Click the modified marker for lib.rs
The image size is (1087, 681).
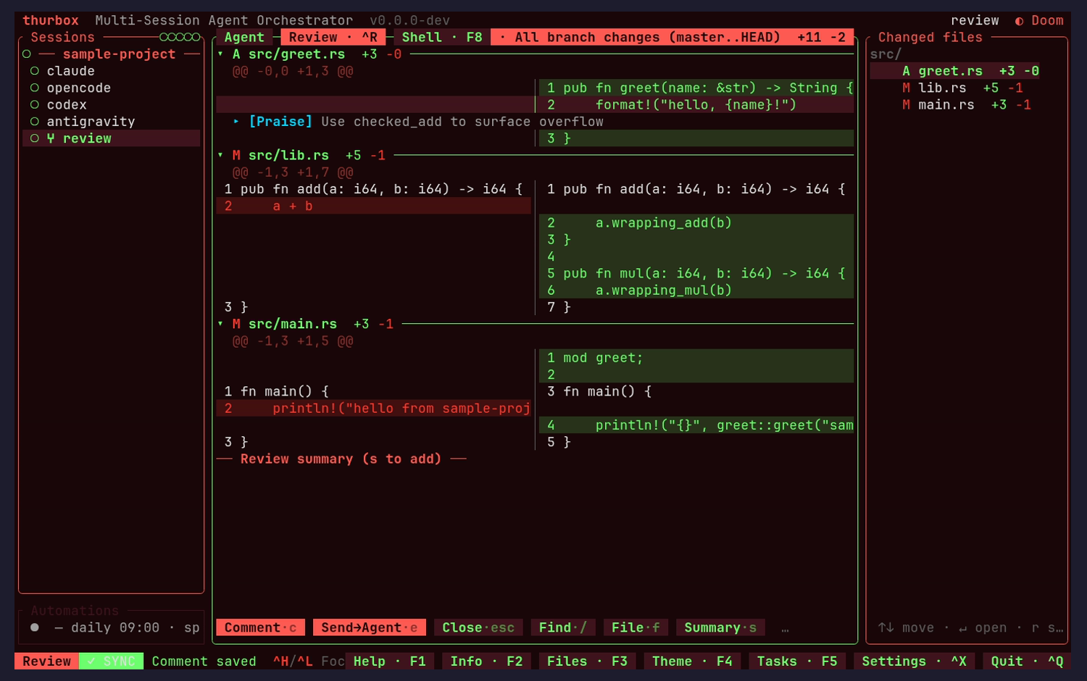[x=906, y=88]
